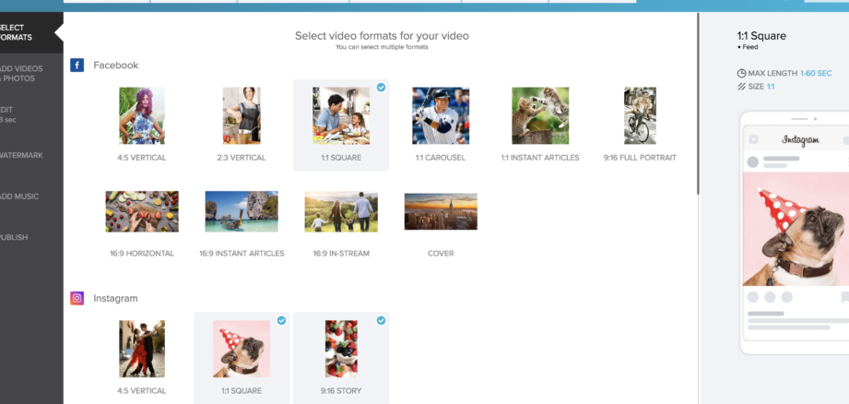The height and width of the screenshot is (404, 849).
Task: Uncheck the Facebook 1:1 Square format checkmark
Action: pyautogui.click(x=381, y=88)
